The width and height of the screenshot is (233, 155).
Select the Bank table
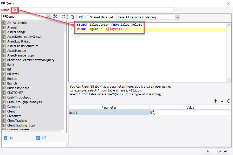click(x=11, y=65)
